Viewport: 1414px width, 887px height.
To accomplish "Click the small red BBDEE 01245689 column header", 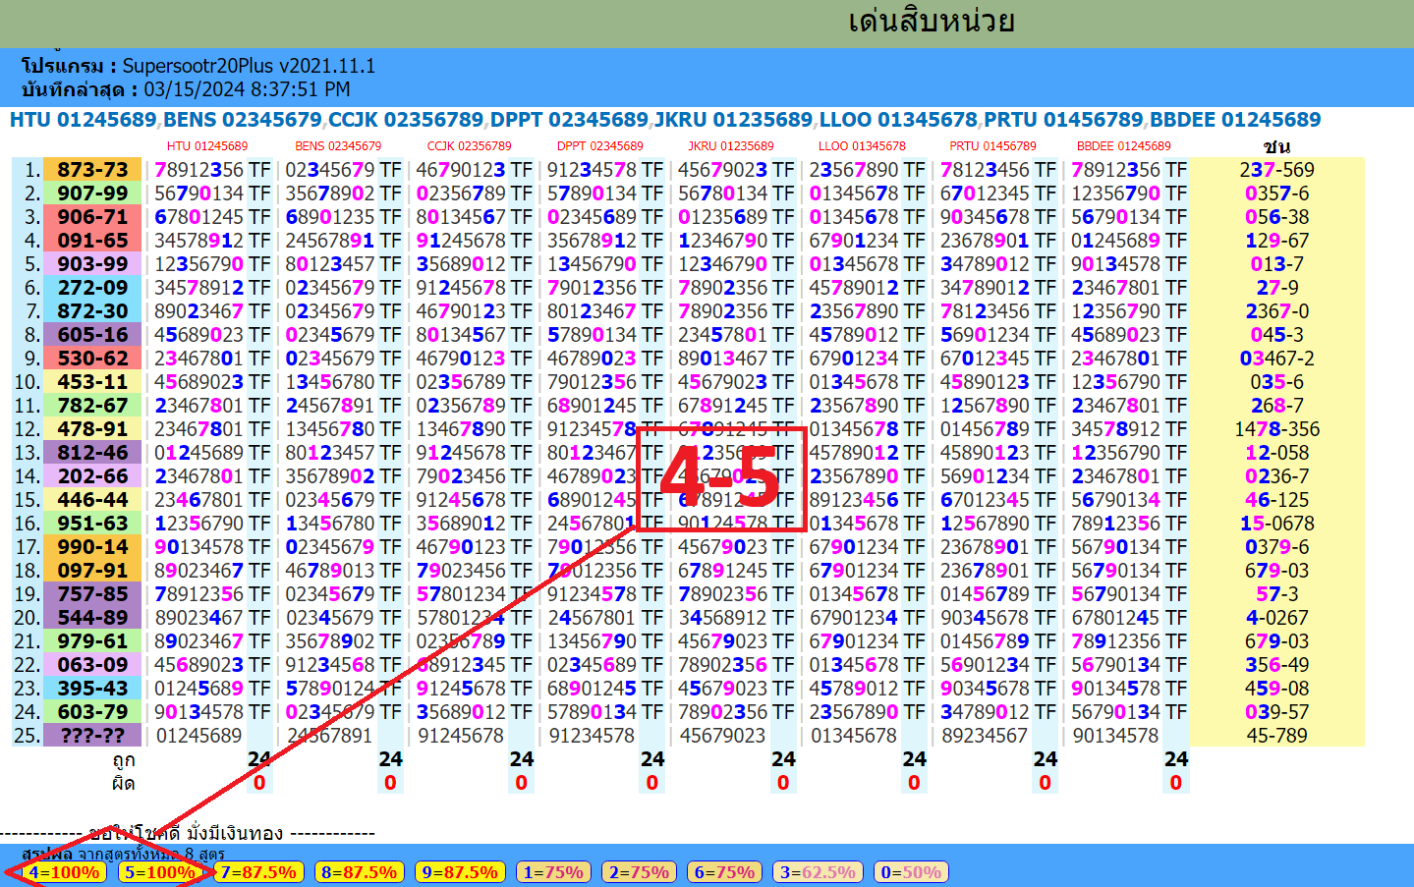I will [1123, 146].
